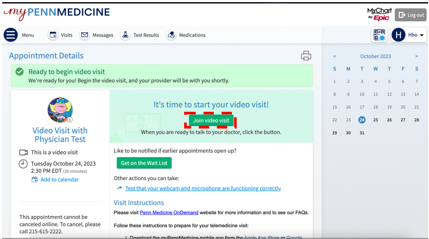Click the Medications pill icon
Image resolution: width=429 pixels, height=239 pixels.
[x=171, y=35]
